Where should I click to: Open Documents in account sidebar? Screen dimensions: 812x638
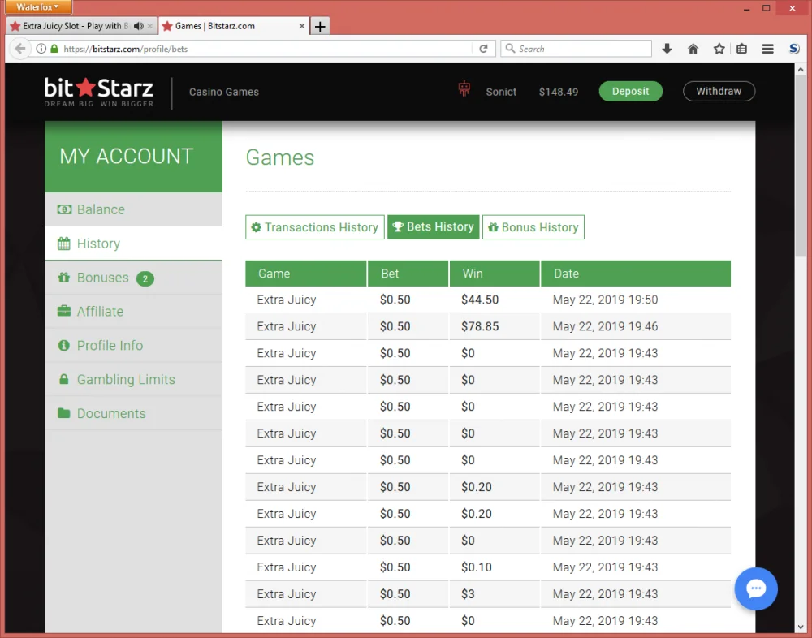134,413
